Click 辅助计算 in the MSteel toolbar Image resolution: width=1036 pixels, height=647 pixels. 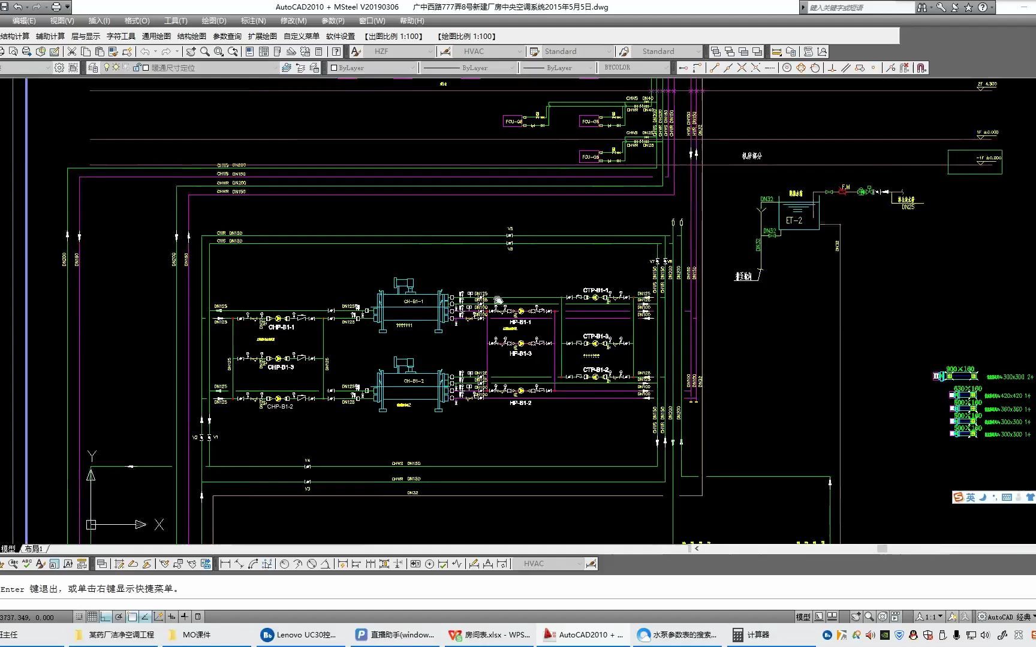(50, 37)
